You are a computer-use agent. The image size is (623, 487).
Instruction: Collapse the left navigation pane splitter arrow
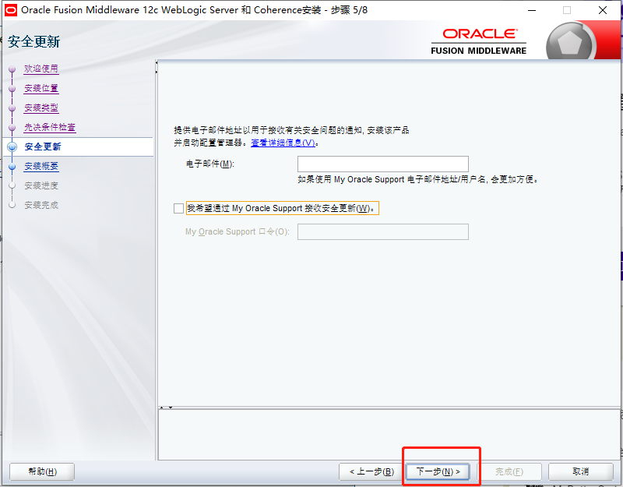click(157, 63)
